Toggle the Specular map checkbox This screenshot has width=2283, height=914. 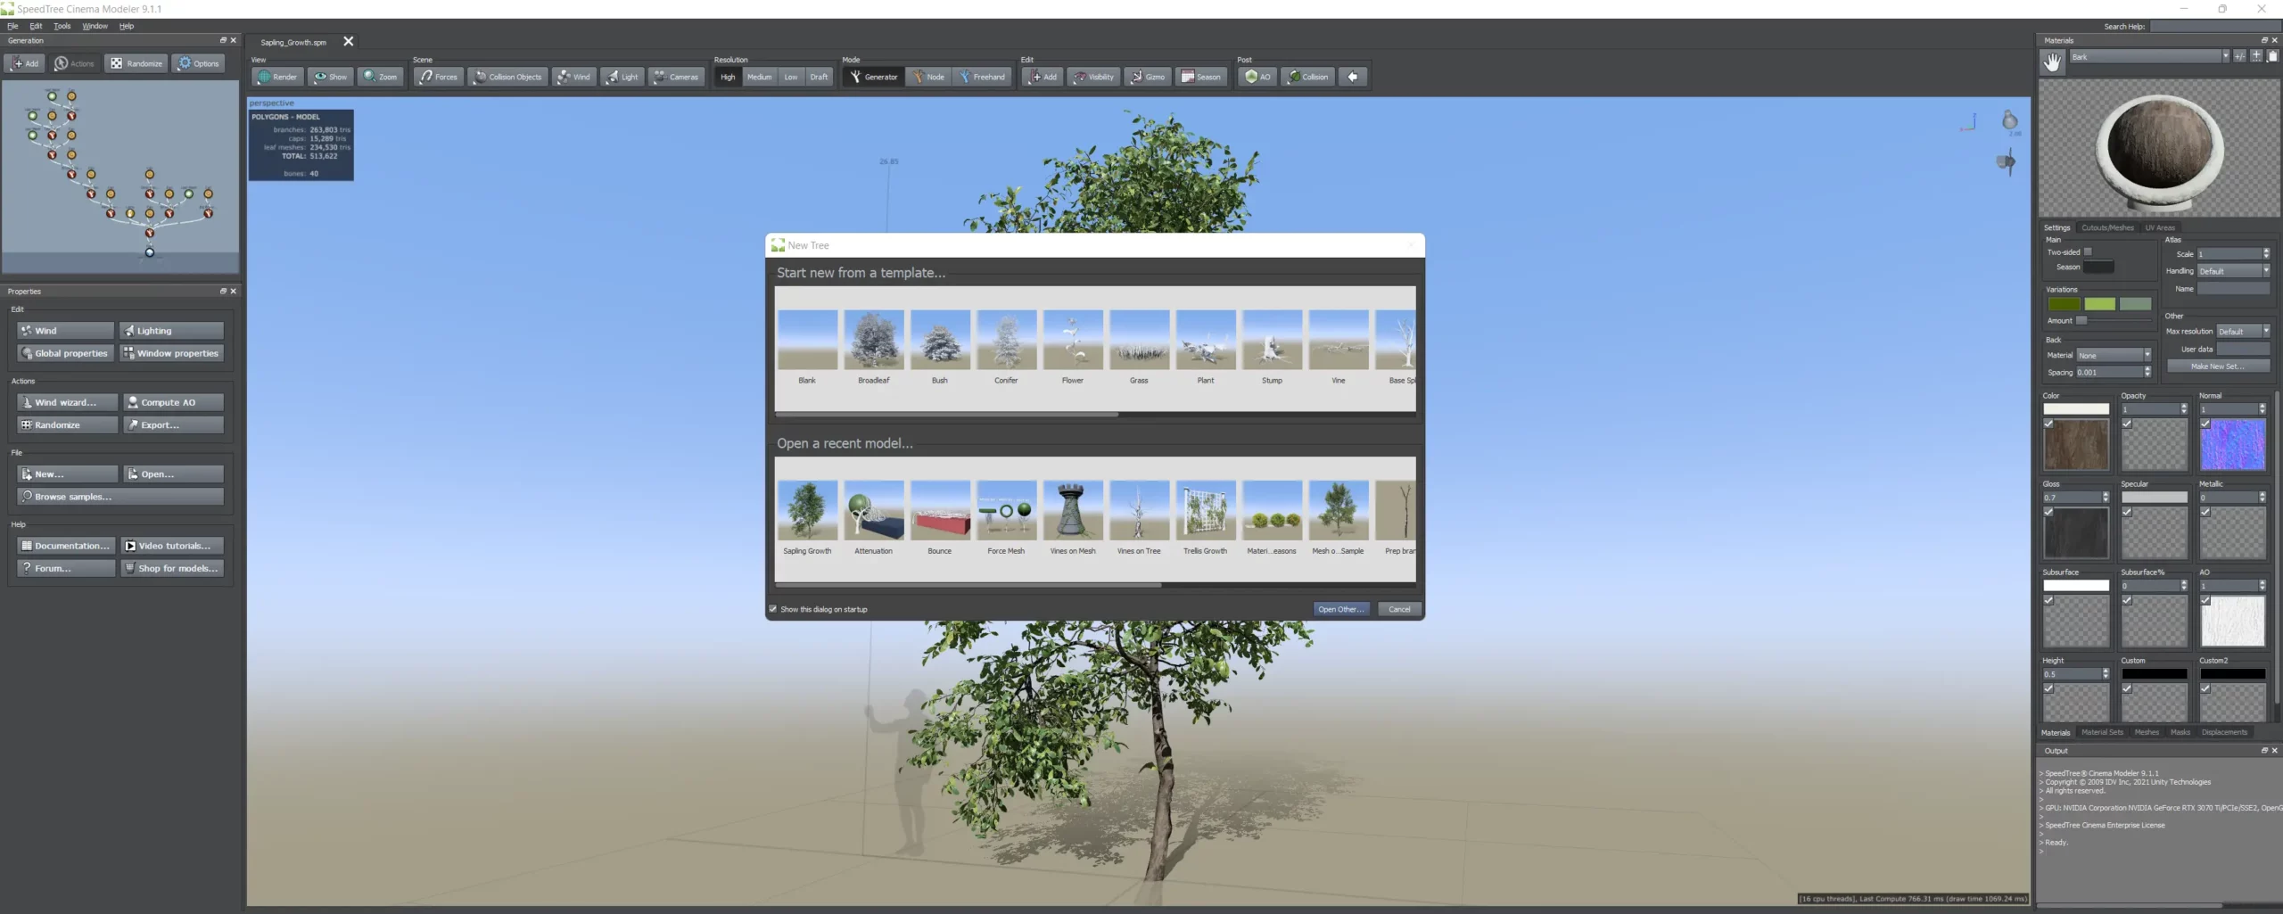tap(2127, 512)
